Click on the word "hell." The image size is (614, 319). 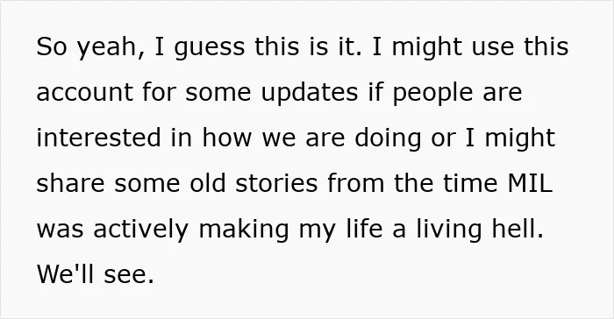518,229
